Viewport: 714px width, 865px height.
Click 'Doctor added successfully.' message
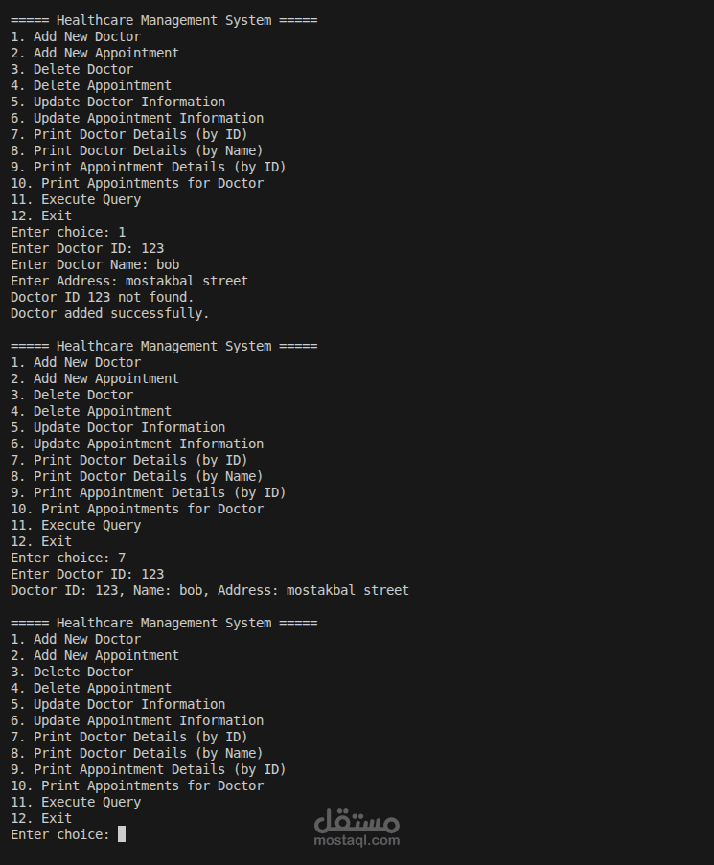coord(109,313)
